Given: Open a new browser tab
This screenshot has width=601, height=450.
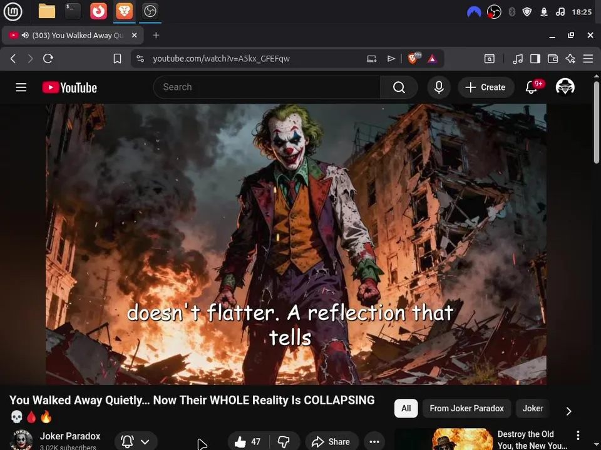Looking at the screenshot, I should (x=156, y=35).
